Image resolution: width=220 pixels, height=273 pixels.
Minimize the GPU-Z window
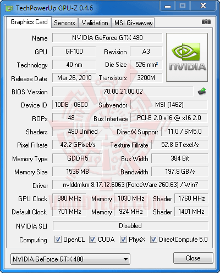(x=168, y=6)
